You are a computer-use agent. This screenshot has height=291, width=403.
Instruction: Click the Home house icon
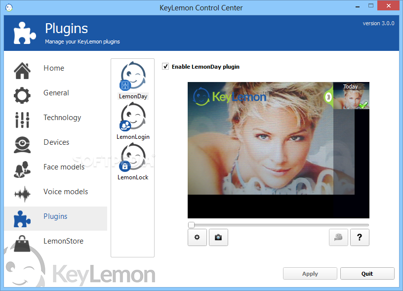(x=22, y=71)
